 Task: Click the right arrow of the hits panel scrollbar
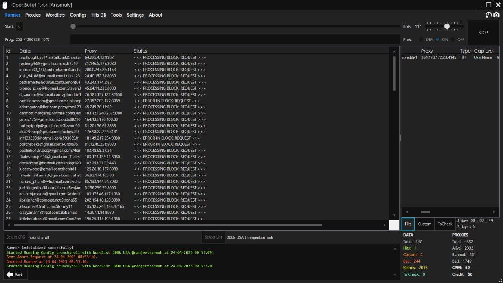coord(494,212)
